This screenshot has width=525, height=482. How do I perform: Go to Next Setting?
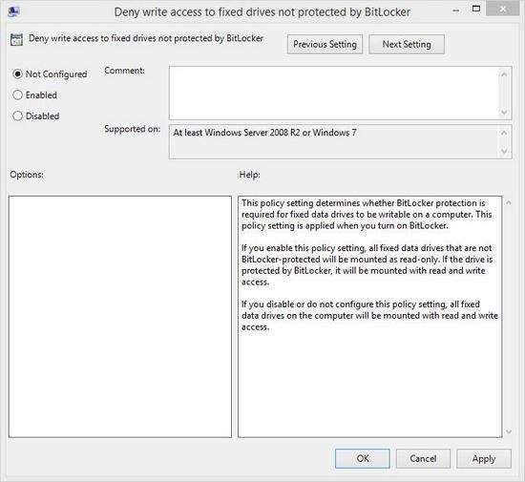tap(407, 44)
